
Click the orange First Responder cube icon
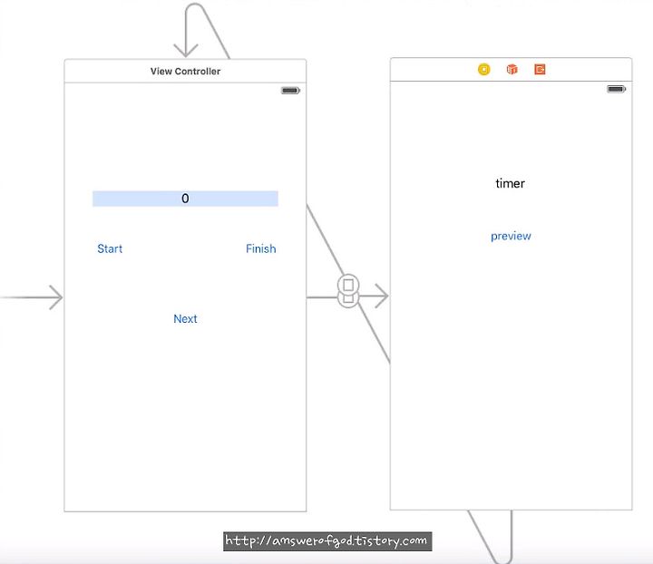(x=512, y=69)
